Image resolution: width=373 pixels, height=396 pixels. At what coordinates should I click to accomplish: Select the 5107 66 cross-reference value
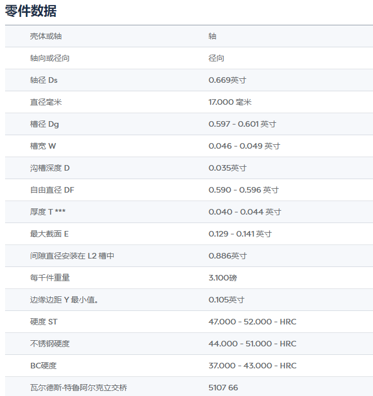coord(223,388)
